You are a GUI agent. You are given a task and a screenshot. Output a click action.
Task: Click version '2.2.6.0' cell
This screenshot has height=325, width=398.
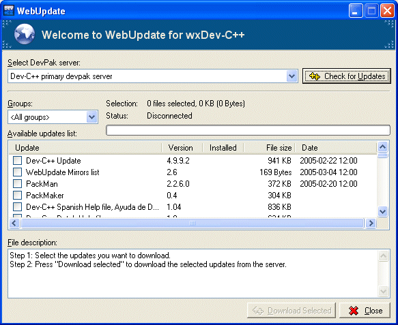pyautogui.click(x=178, y=184)
